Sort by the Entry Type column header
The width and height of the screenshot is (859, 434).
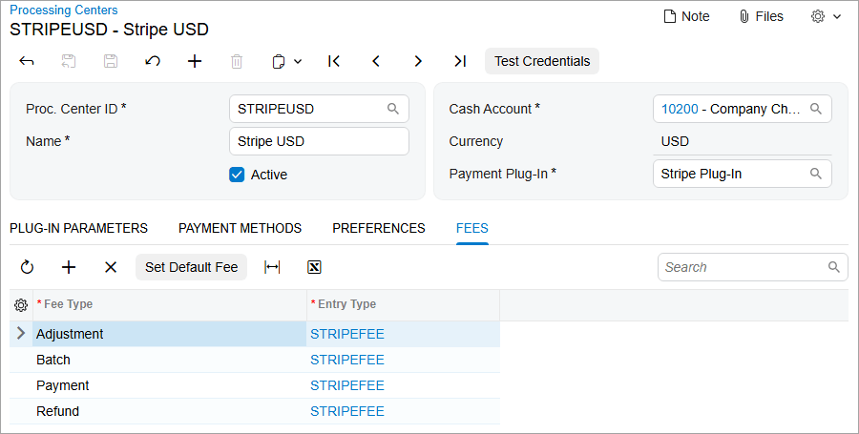403,304
